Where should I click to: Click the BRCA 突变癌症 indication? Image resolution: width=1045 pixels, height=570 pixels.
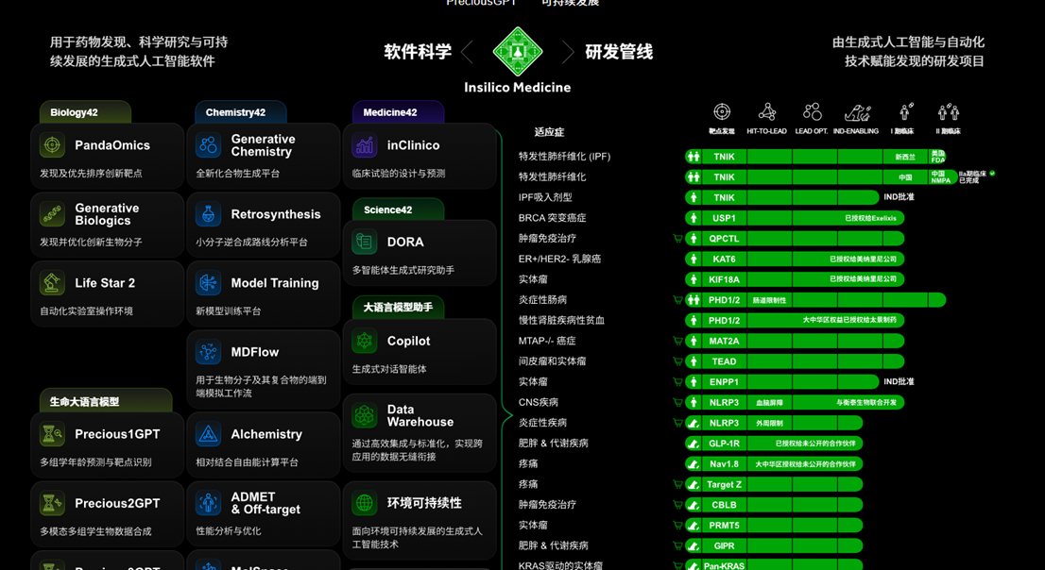click(x=552, y=218)
